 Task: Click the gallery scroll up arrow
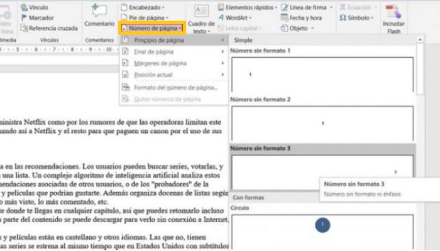[x=420, y=40]
